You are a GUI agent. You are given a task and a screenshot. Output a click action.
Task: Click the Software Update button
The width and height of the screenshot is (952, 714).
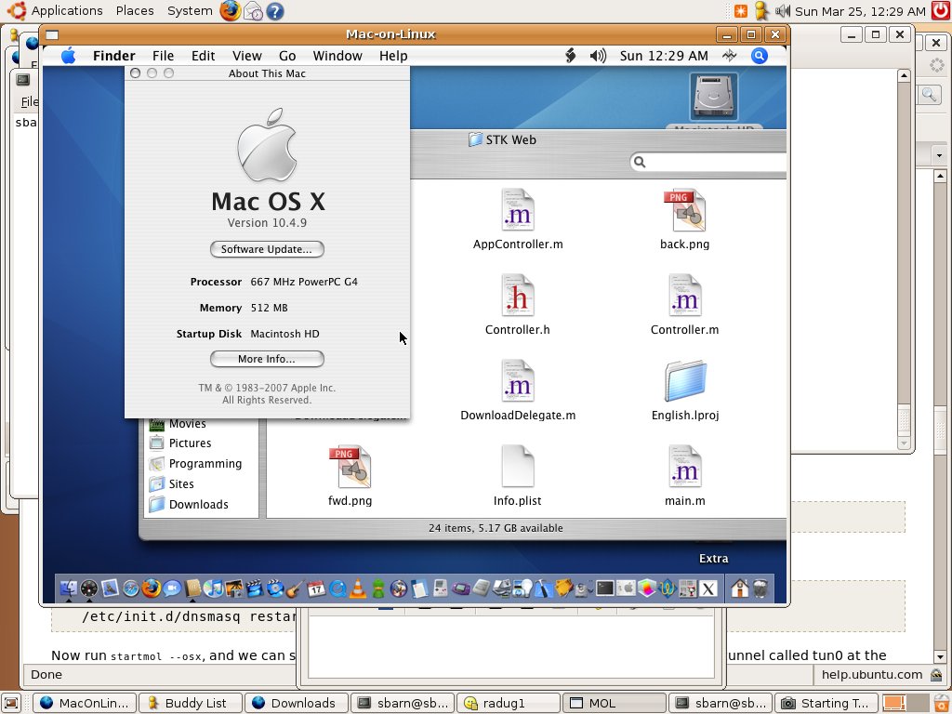click(267, 249)
